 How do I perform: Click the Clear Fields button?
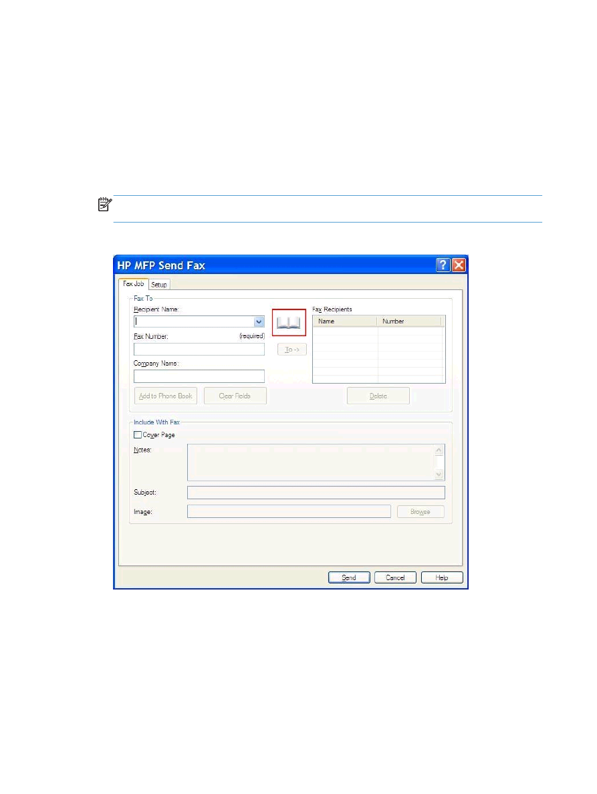pos(235,396)
